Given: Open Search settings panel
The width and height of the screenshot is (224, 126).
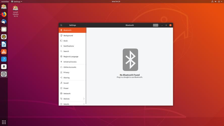Looking at the screenshot, I should click(72, 51).
